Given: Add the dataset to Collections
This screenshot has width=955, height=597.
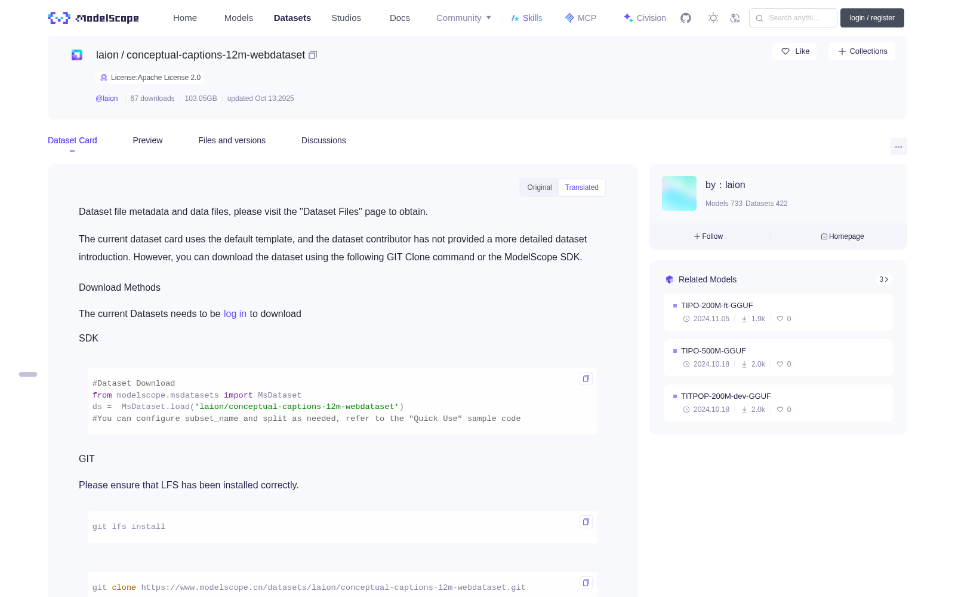Looking at the screenshot, I should point(862,51).
